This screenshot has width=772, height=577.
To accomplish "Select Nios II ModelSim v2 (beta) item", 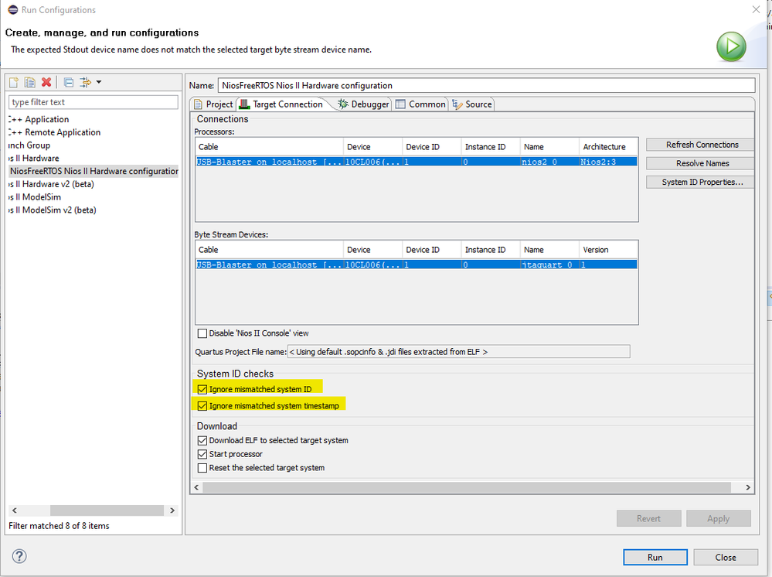I will [53, 210].
